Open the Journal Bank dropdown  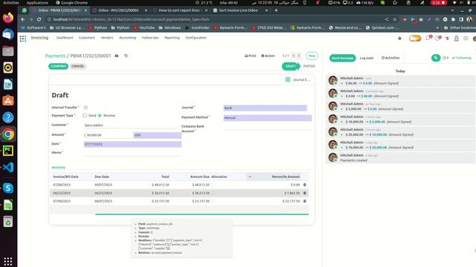click(265, 108)
